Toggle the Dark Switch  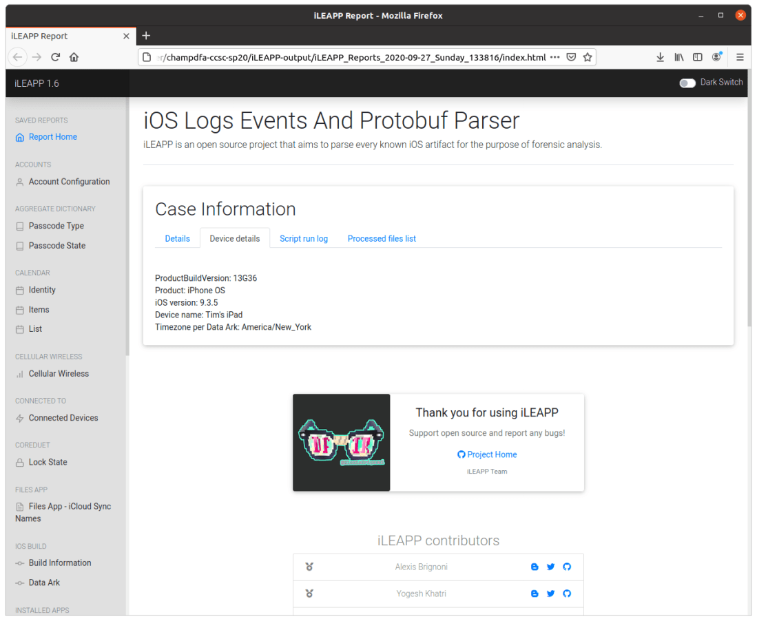tap(687, 83)
